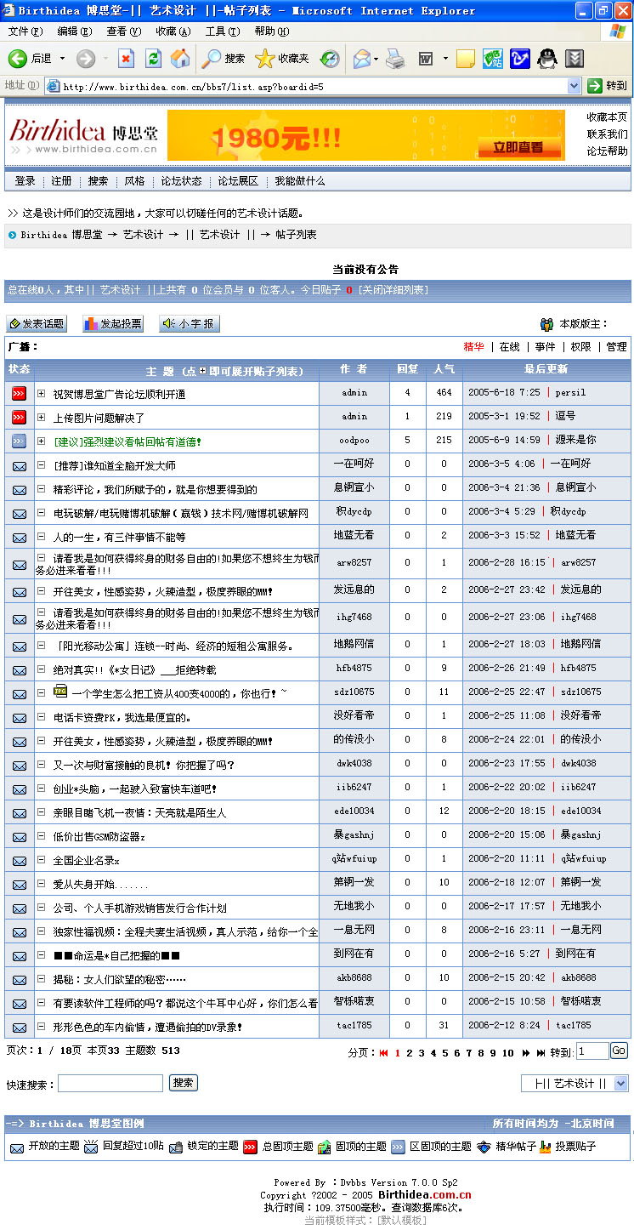Viewport: 634px width, 1230px height.
Task: Open the 文件(F) menu
Action: [25, 31]
